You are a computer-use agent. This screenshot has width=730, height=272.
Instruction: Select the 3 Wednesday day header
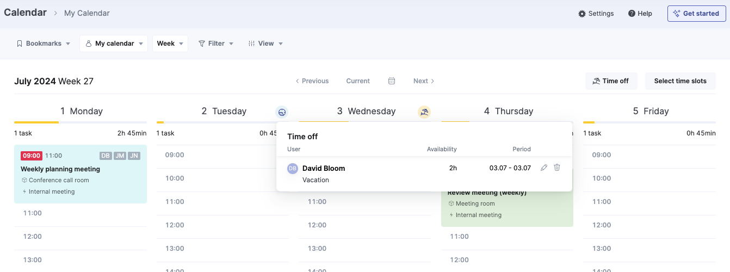[x=366, y=111]
